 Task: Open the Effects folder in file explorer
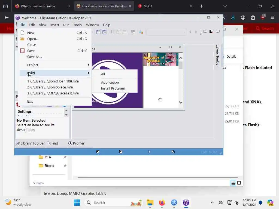46,166
